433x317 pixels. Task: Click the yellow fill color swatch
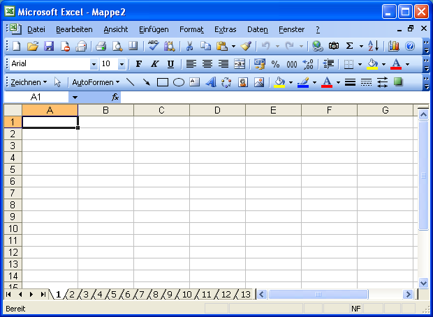[279, 82]
